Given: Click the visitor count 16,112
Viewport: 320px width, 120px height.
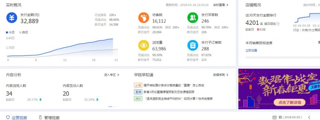Looking at the screenshot, I should (x=159, y=21).
